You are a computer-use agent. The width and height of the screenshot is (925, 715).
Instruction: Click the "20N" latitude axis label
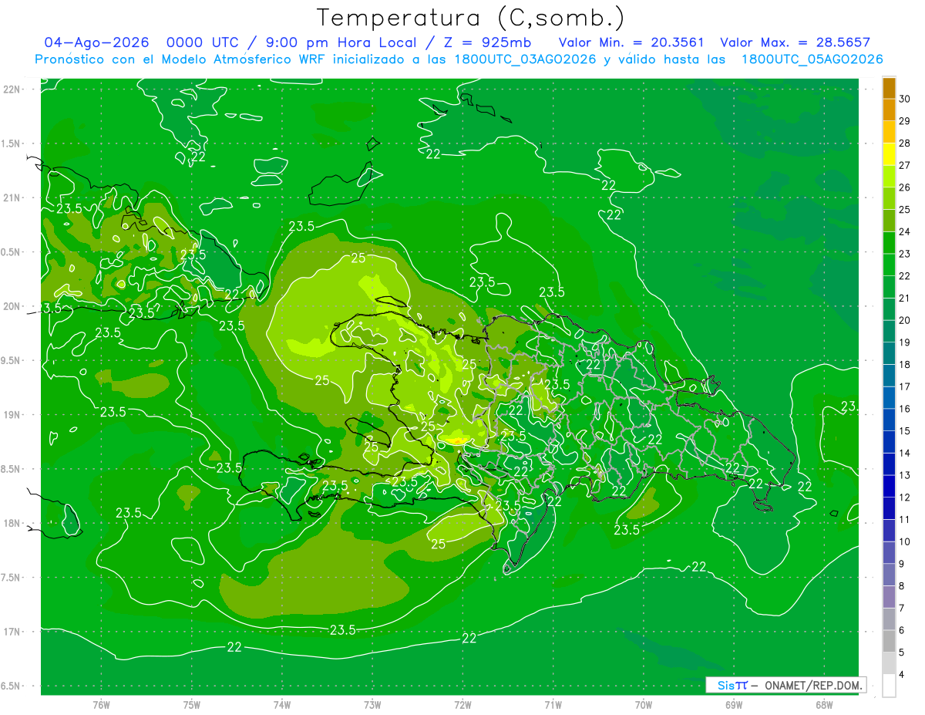pyautogui.click(x=12, y=306)
